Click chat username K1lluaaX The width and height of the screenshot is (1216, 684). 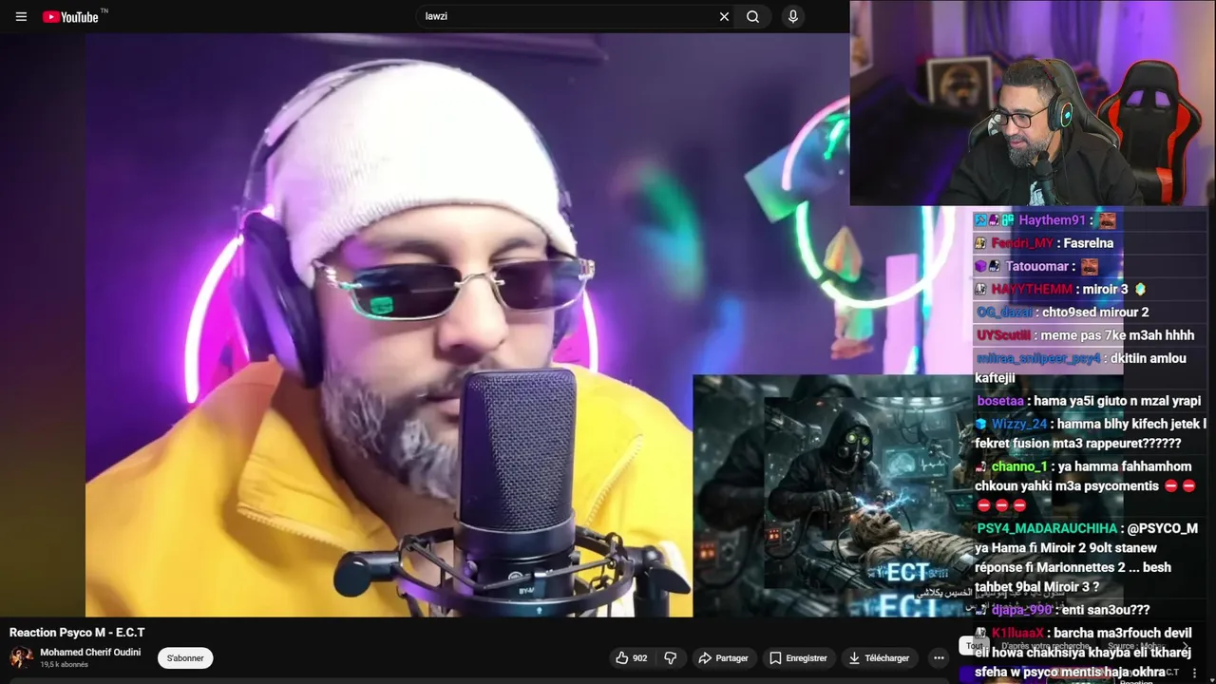pyautogui.click(x=1017, y=633)
